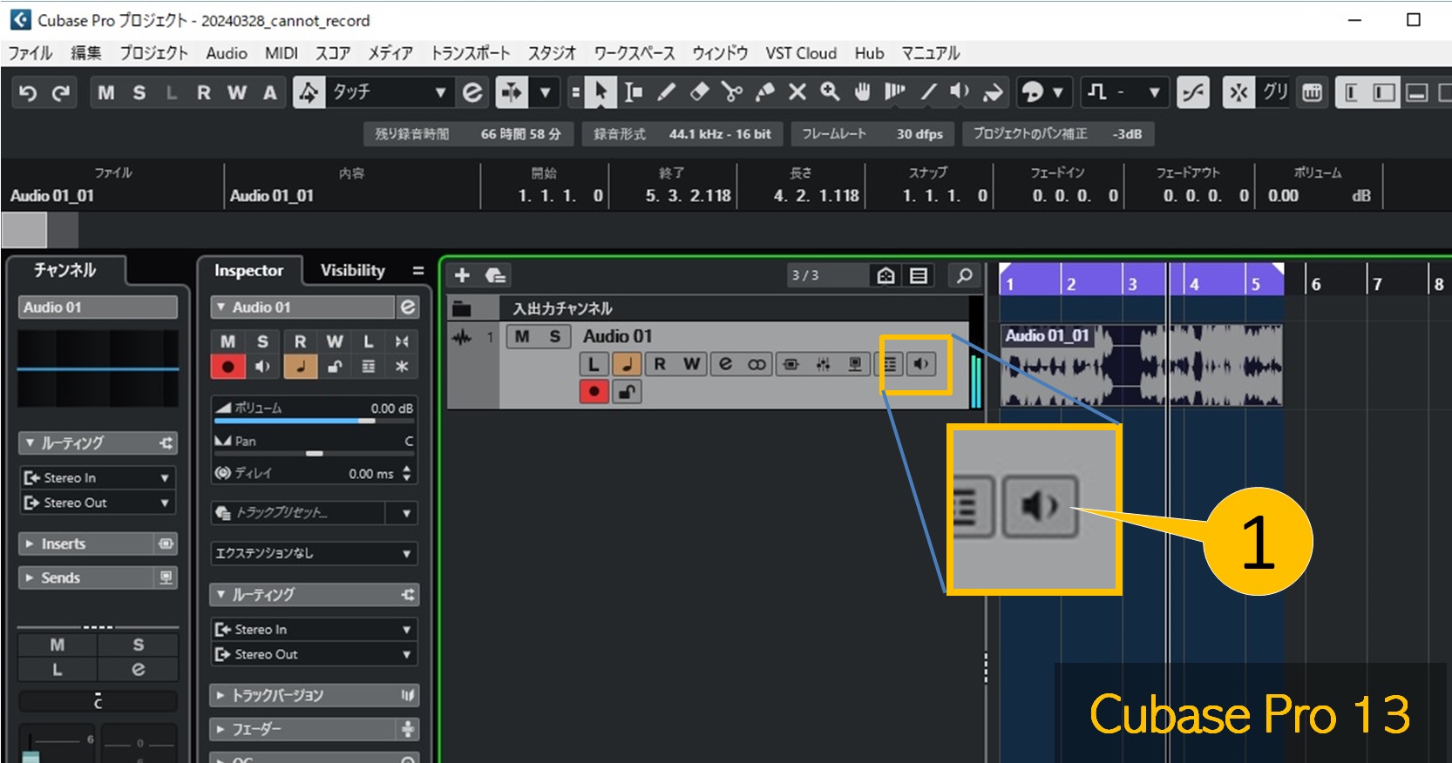Click the Redo arrow in the toolbar
Screen dimensions: 1452x763
60,92
